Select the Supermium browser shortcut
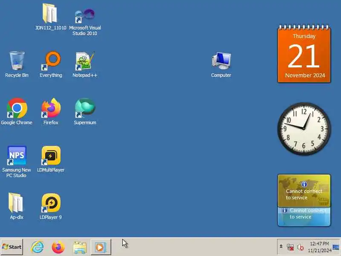Image resolution: width=341 pixels, height=256 pixels. (85, 111)
